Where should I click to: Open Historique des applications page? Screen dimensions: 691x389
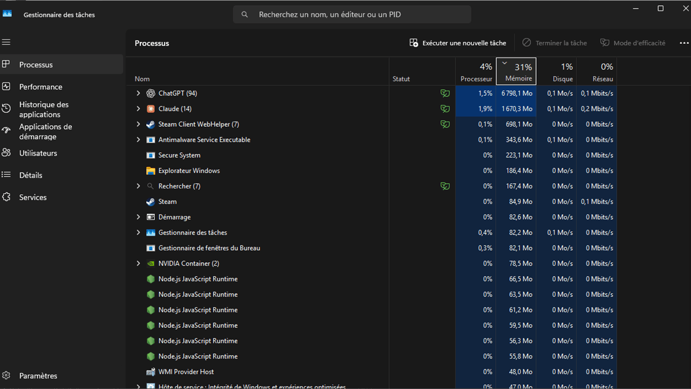[x=62, y=109]
